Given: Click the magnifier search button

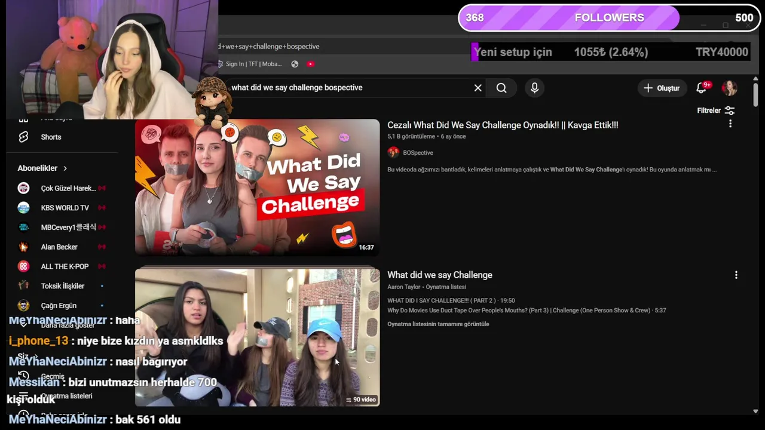Looking at the screenshot, I should point(501,88).
